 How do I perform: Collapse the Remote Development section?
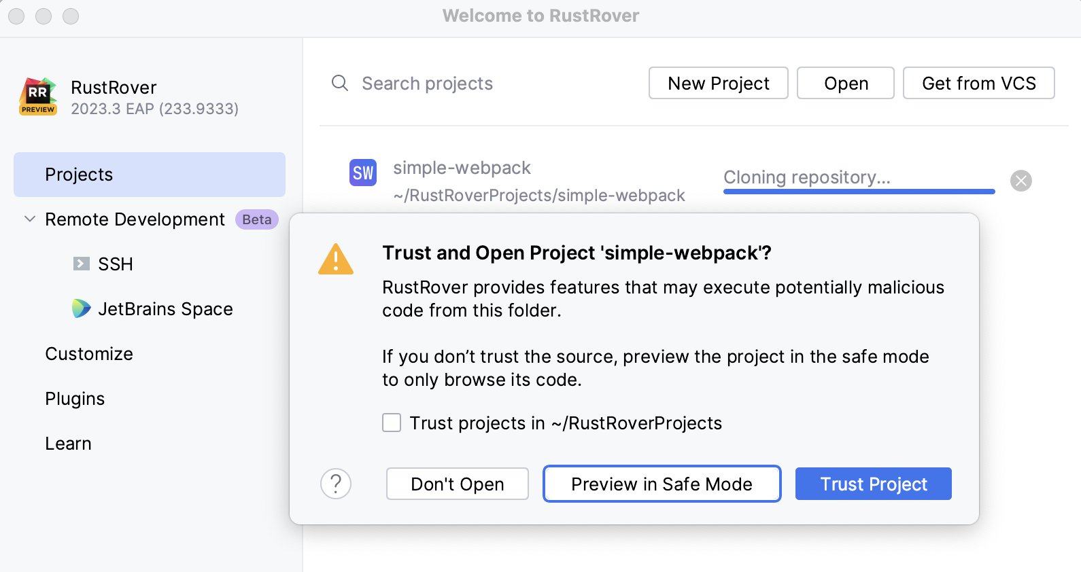(29, 219)
